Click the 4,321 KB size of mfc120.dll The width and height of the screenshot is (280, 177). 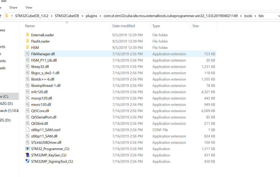(208, 92)
